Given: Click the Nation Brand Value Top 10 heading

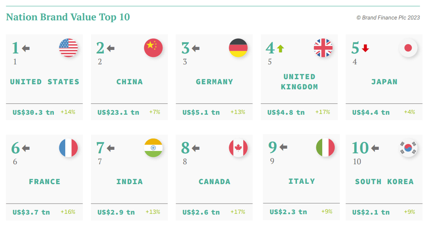Looking at the screenshot, I should click(x=68, y=17).
